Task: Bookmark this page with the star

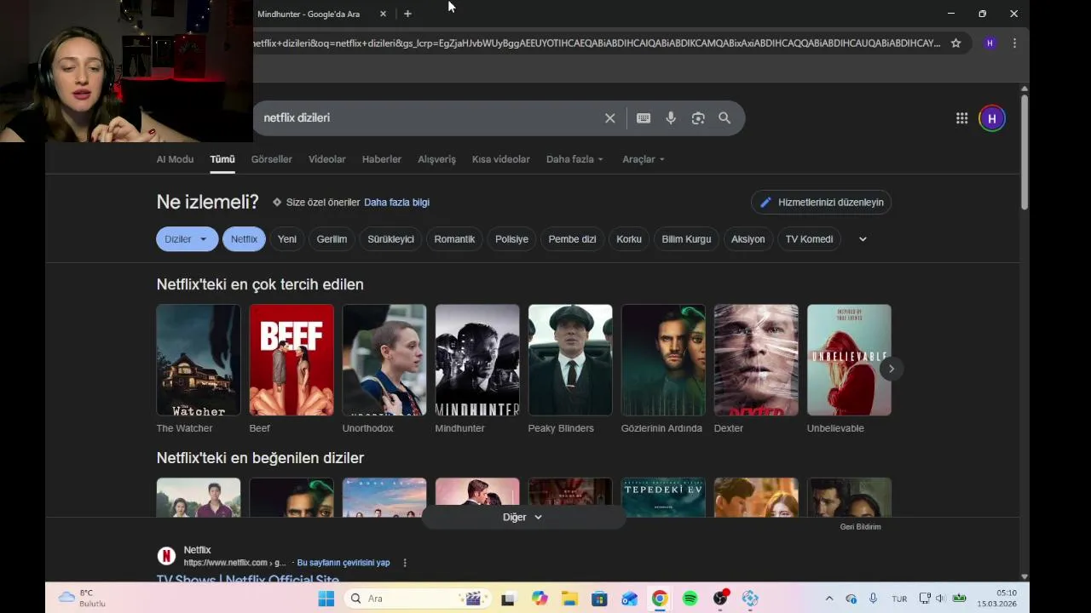Action: click(x=956, y=43)
